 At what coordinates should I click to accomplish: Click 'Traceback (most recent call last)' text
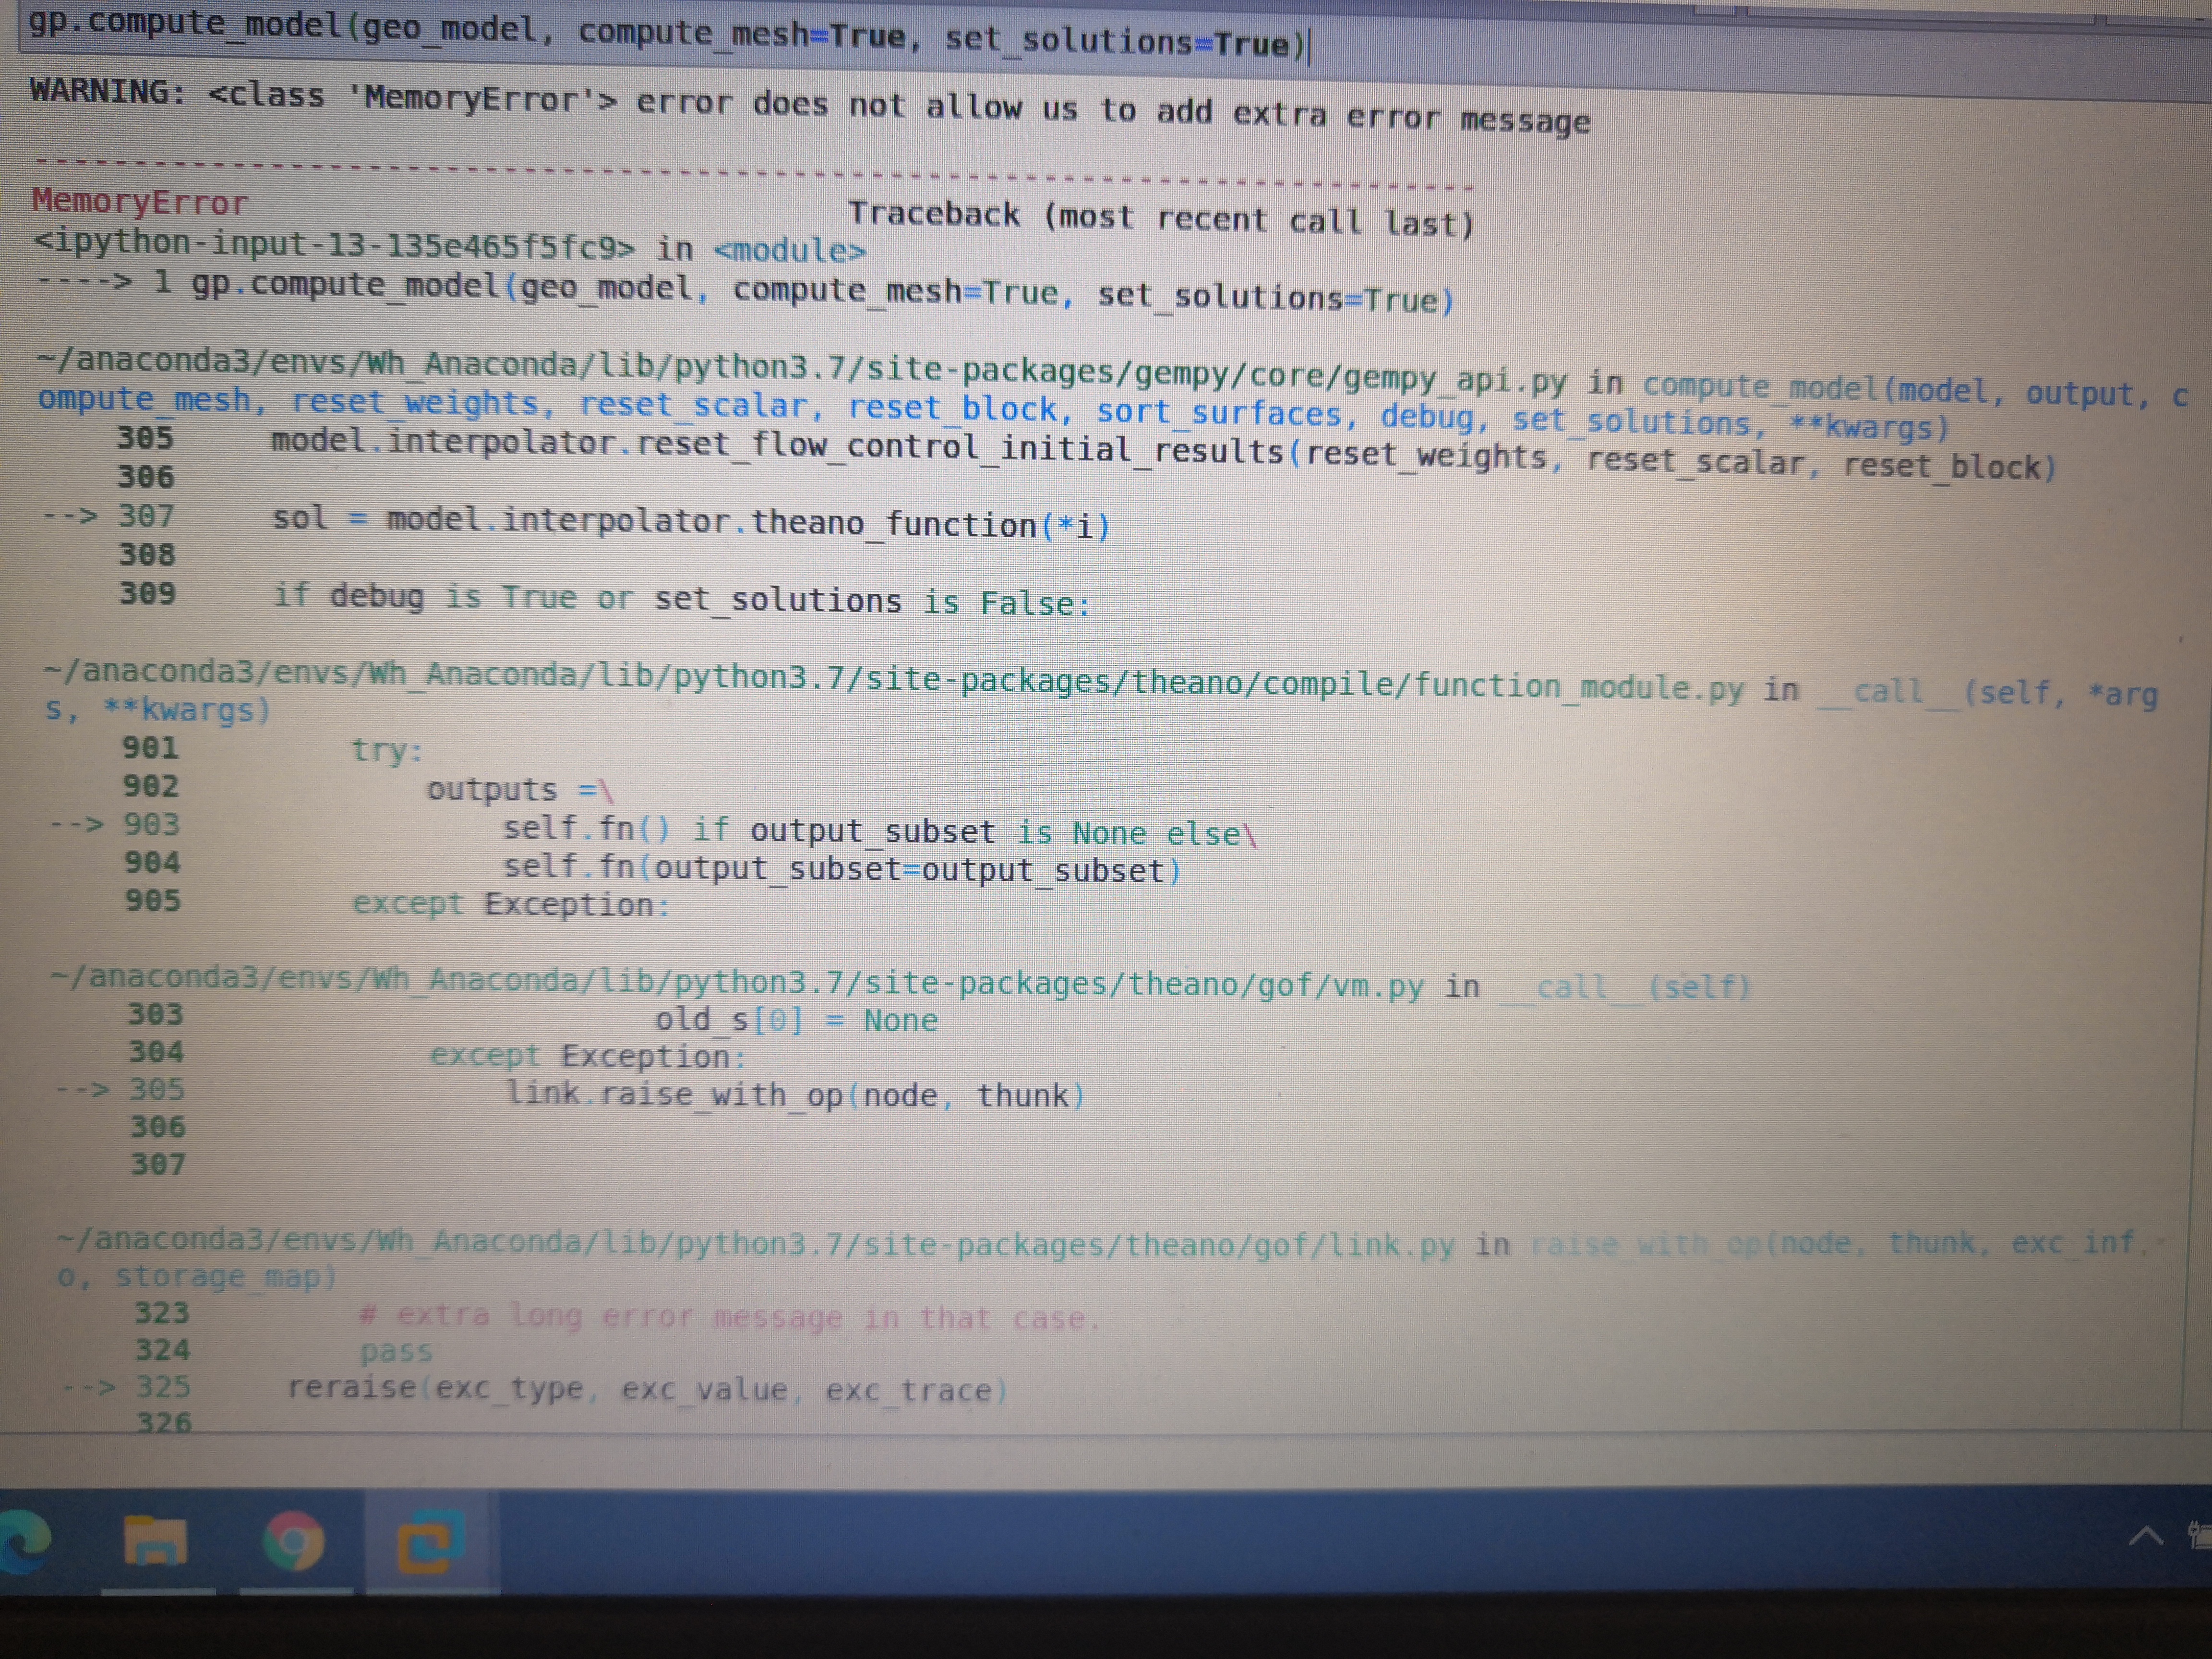[x=1162, y=218]
